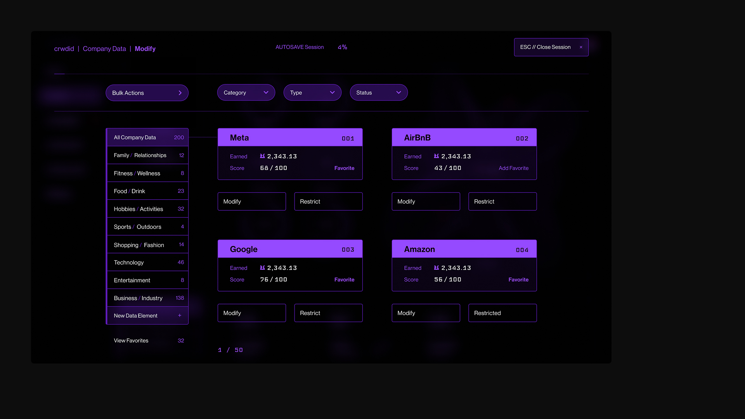This screenshot has height=419, width=745.
Task: Expand the Status dropdown
Action: point(379,92)
